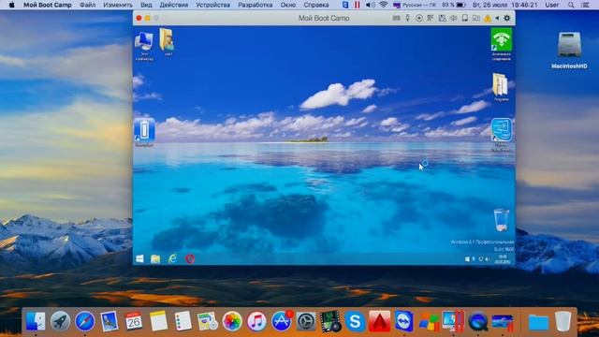Open File Explorer from Windows taskbar
The width and height of the screenshot is (599, 337).
[x=155, y=259]
